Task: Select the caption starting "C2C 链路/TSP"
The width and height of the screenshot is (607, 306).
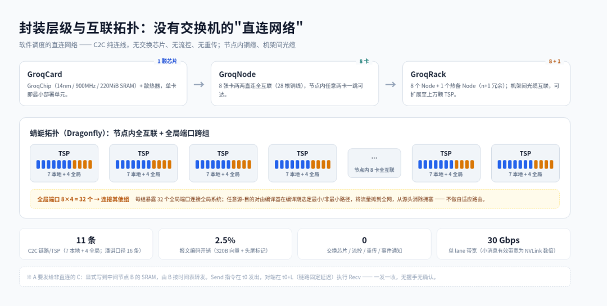Action: pos(86,250)
